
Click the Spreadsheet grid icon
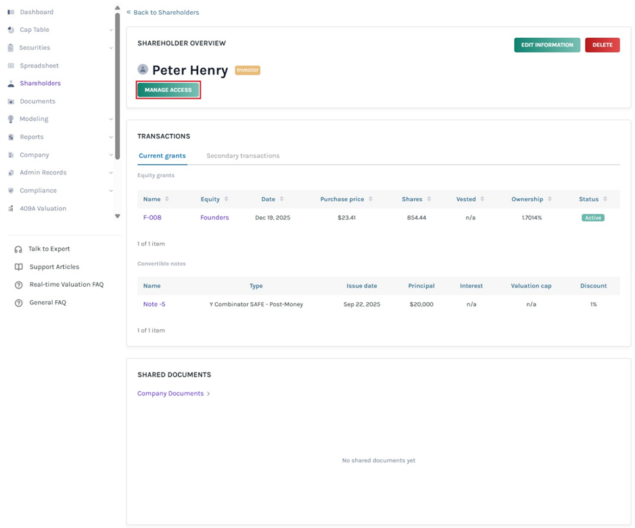tap(11, 66)
